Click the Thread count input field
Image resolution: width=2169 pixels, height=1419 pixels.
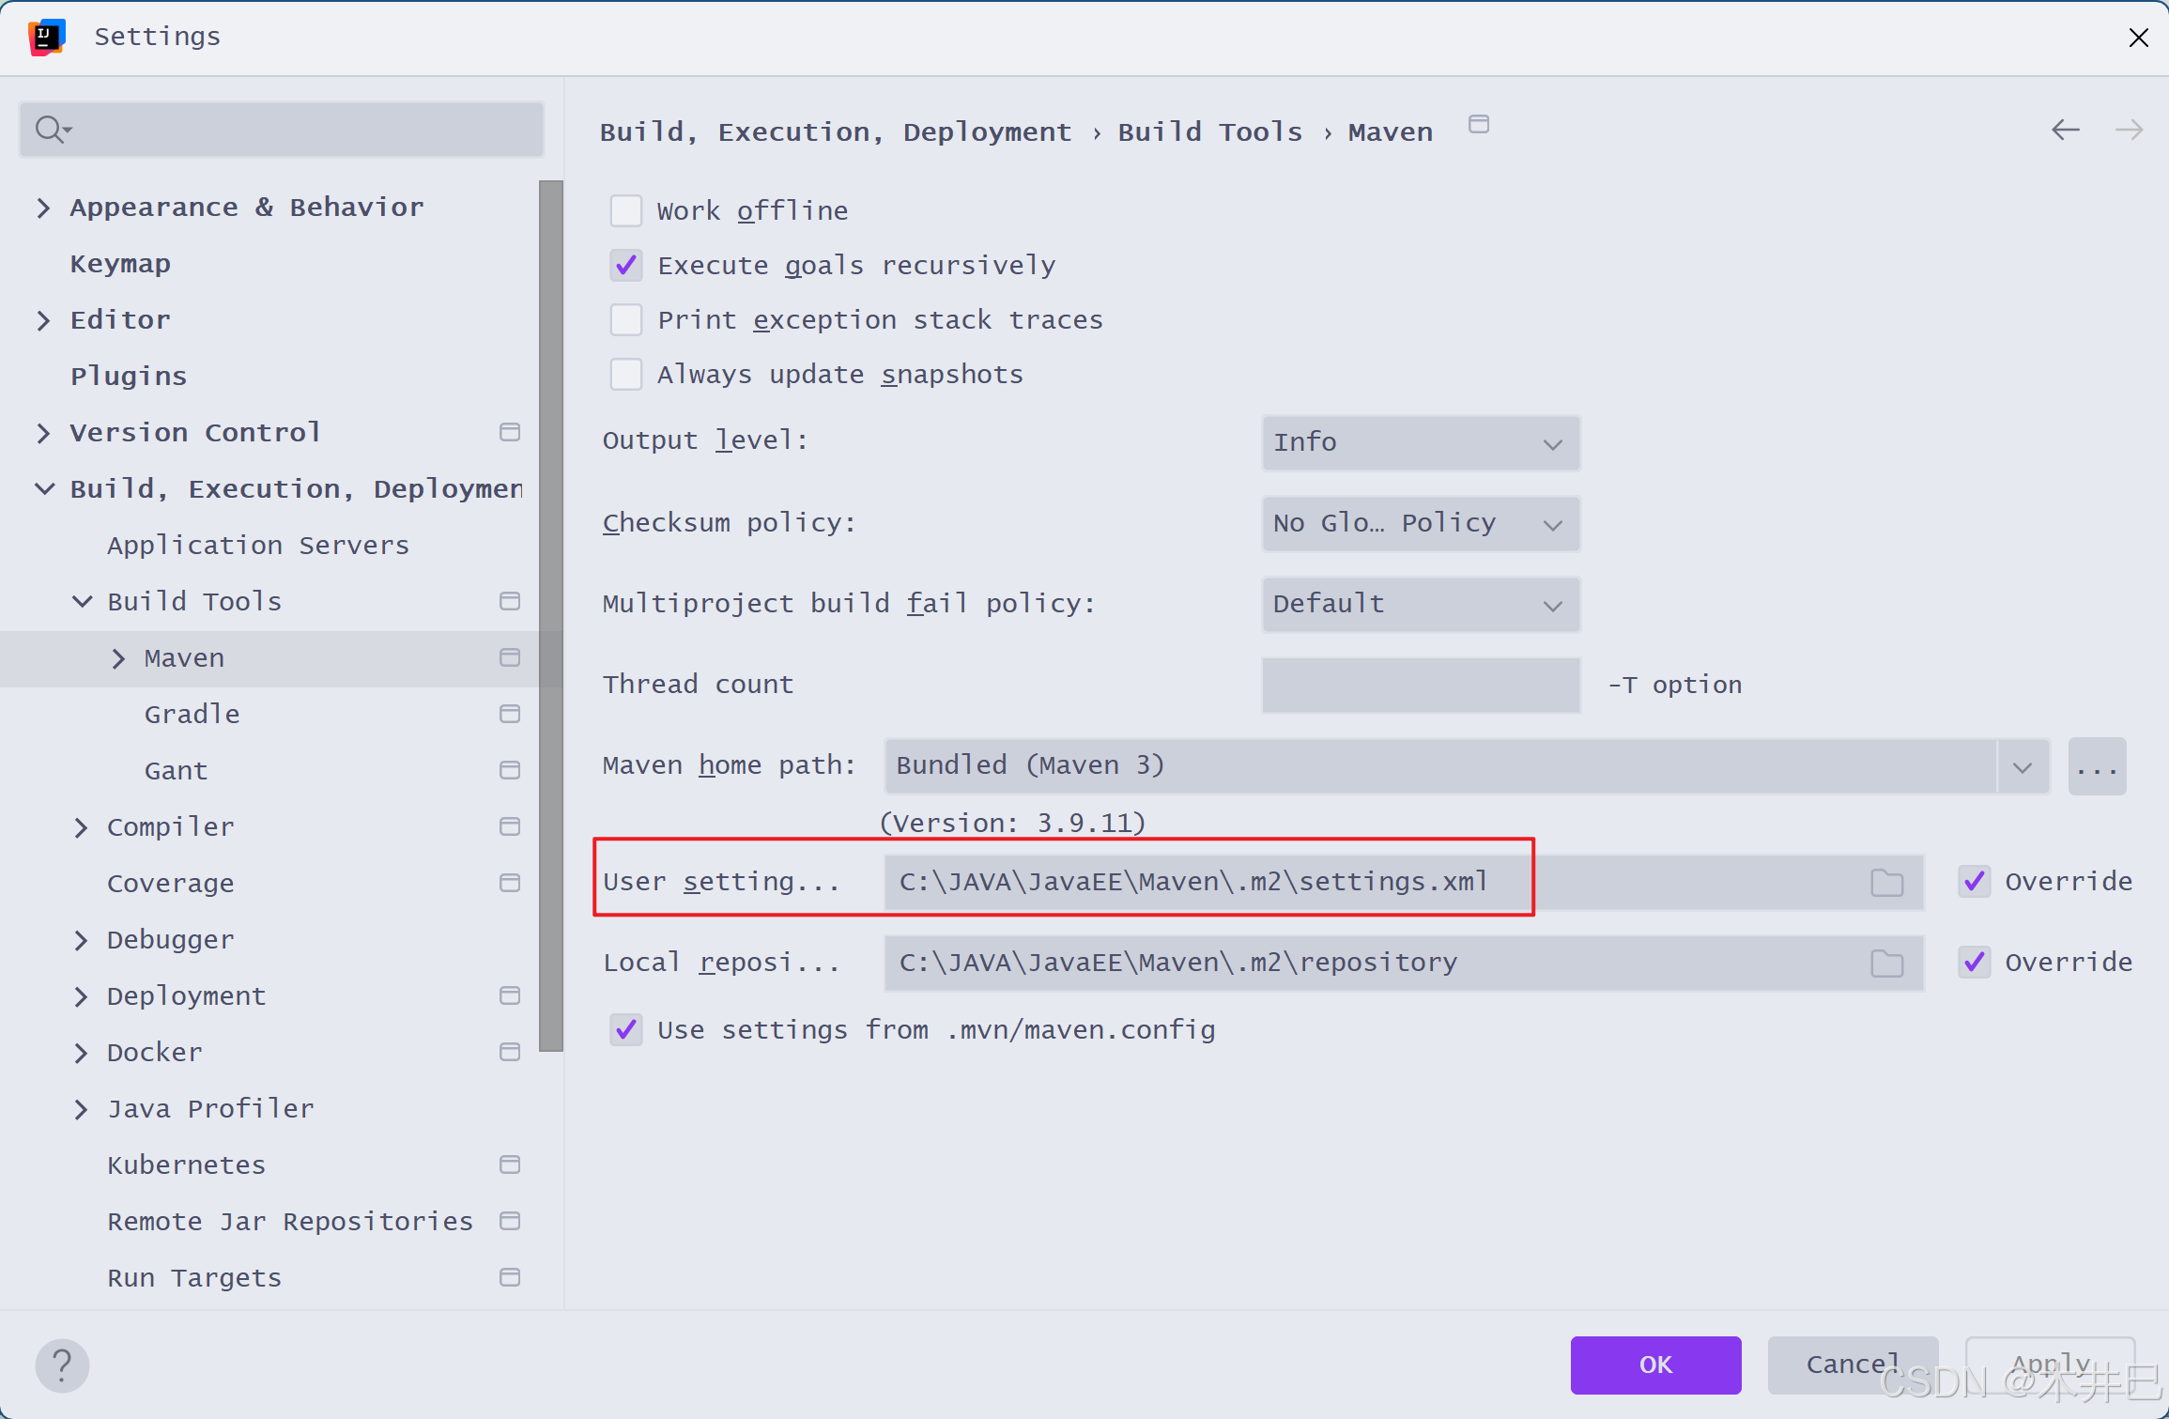click(1420, 685)
